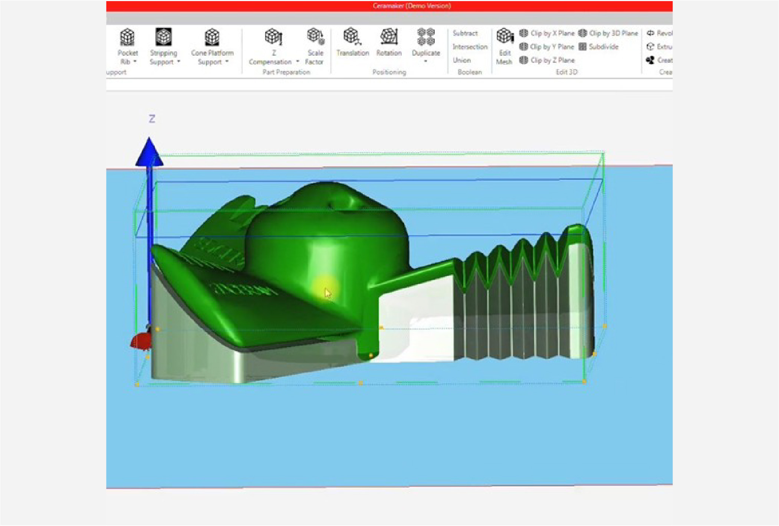Expand the Duplicate dropdown arrow
Image resolution: width=779 pixels, height=526 pixels.
pyautogui.click(x=425, y=61)
